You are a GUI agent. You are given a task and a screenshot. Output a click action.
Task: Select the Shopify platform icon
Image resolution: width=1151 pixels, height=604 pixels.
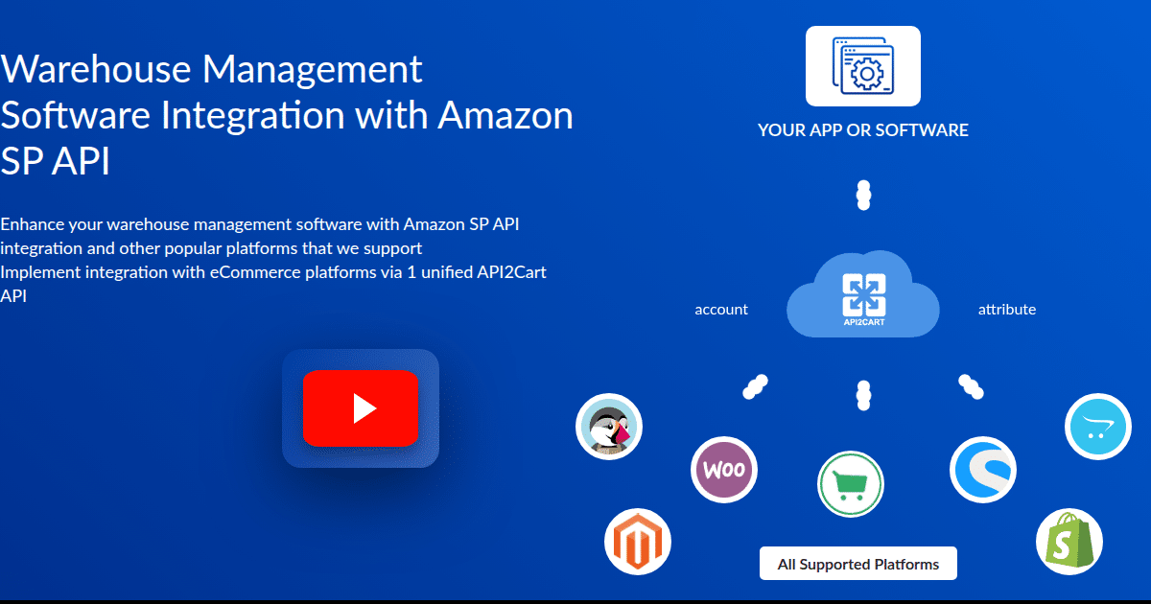(1069, 542)
